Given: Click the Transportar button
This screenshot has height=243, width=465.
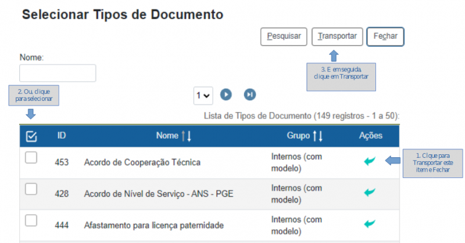Looking at the screenshot, I should [x=338, y=36].
